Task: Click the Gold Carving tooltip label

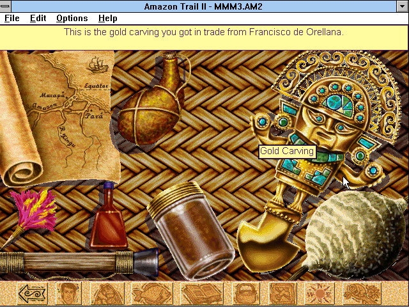Action: (287, 152)
